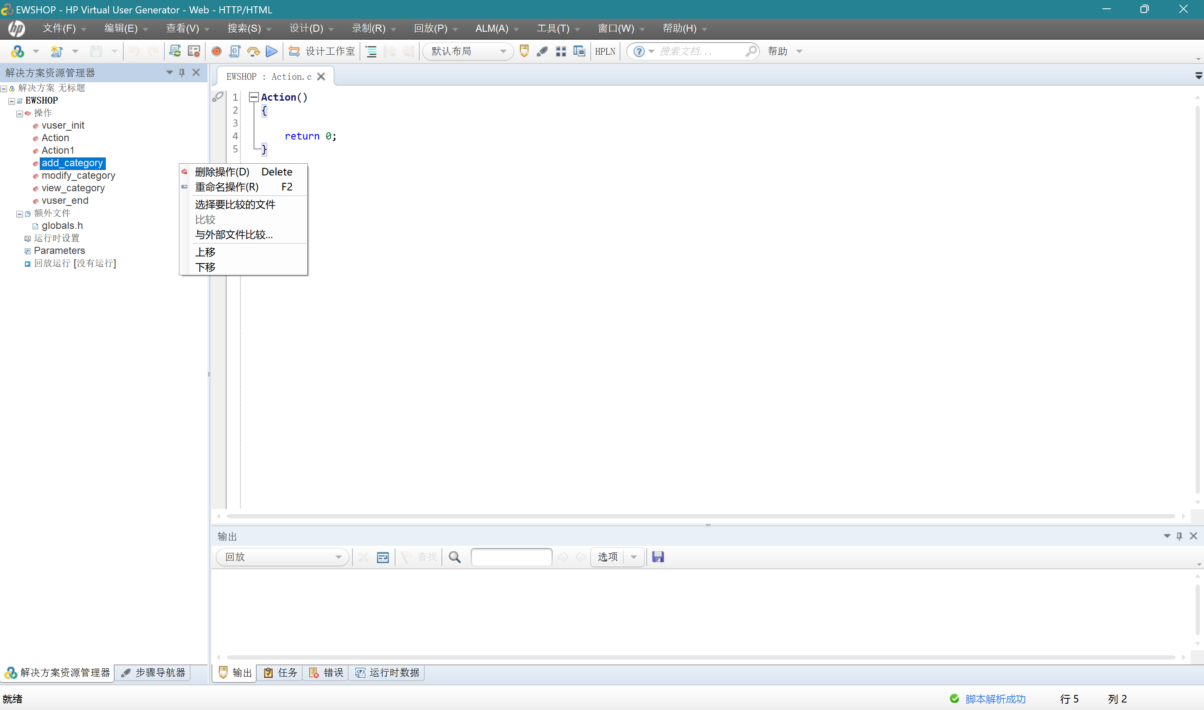The height and width of the screenshot is (710, 1204).
Task: Click the magnifier search icon in output pane
Action: point(454,557)
